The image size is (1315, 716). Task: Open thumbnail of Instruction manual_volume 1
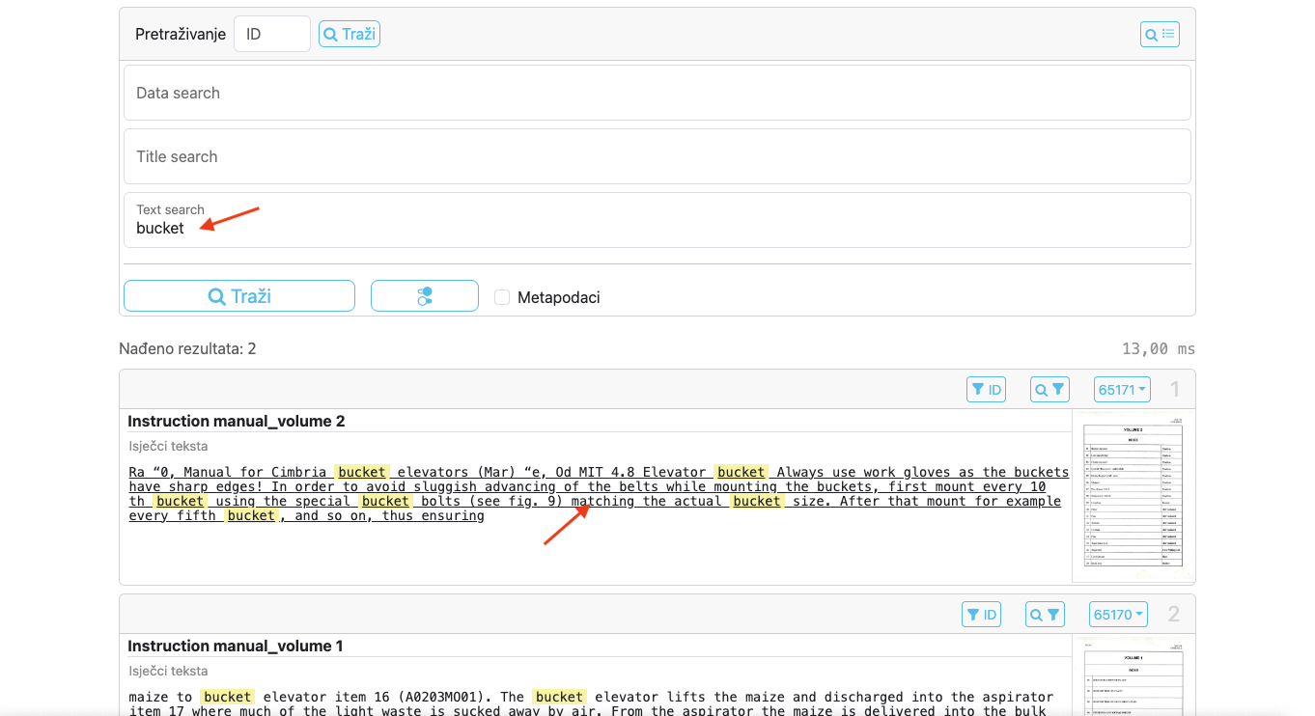pyautogui.click(x=1133, y=675)
